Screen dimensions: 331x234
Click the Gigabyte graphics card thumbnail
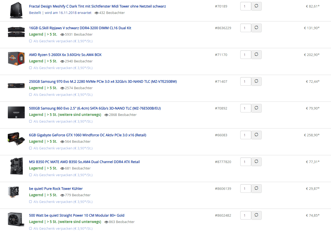[16, 139]
